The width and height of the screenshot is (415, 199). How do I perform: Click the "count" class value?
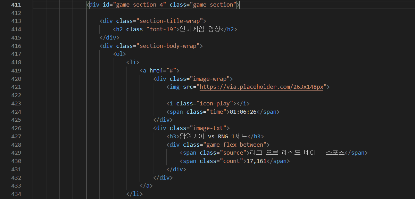[x=231, y=161]
